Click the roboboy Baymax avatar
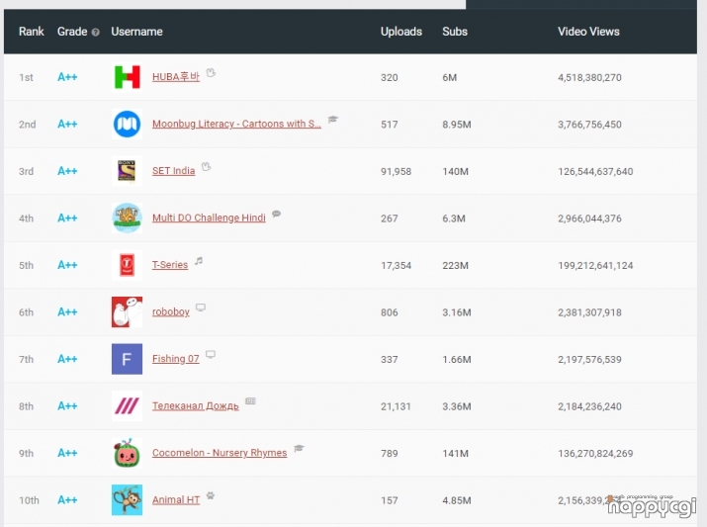The height and width of the screenshot is (527, 707). (x=128, y=312)
